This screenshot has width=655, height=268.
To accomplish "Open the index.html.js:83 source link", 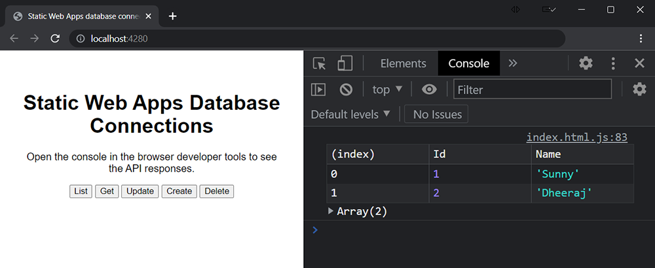I will point(577,137).
